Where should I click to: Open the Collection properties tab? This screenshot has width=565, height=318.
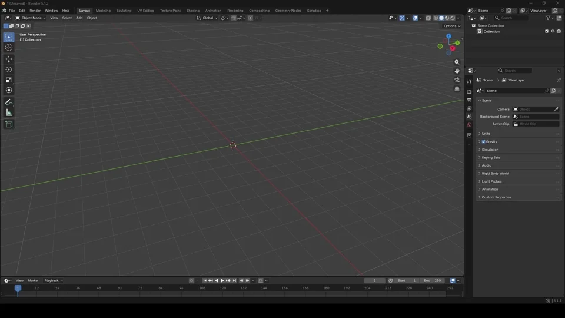[x=469, y=135]
